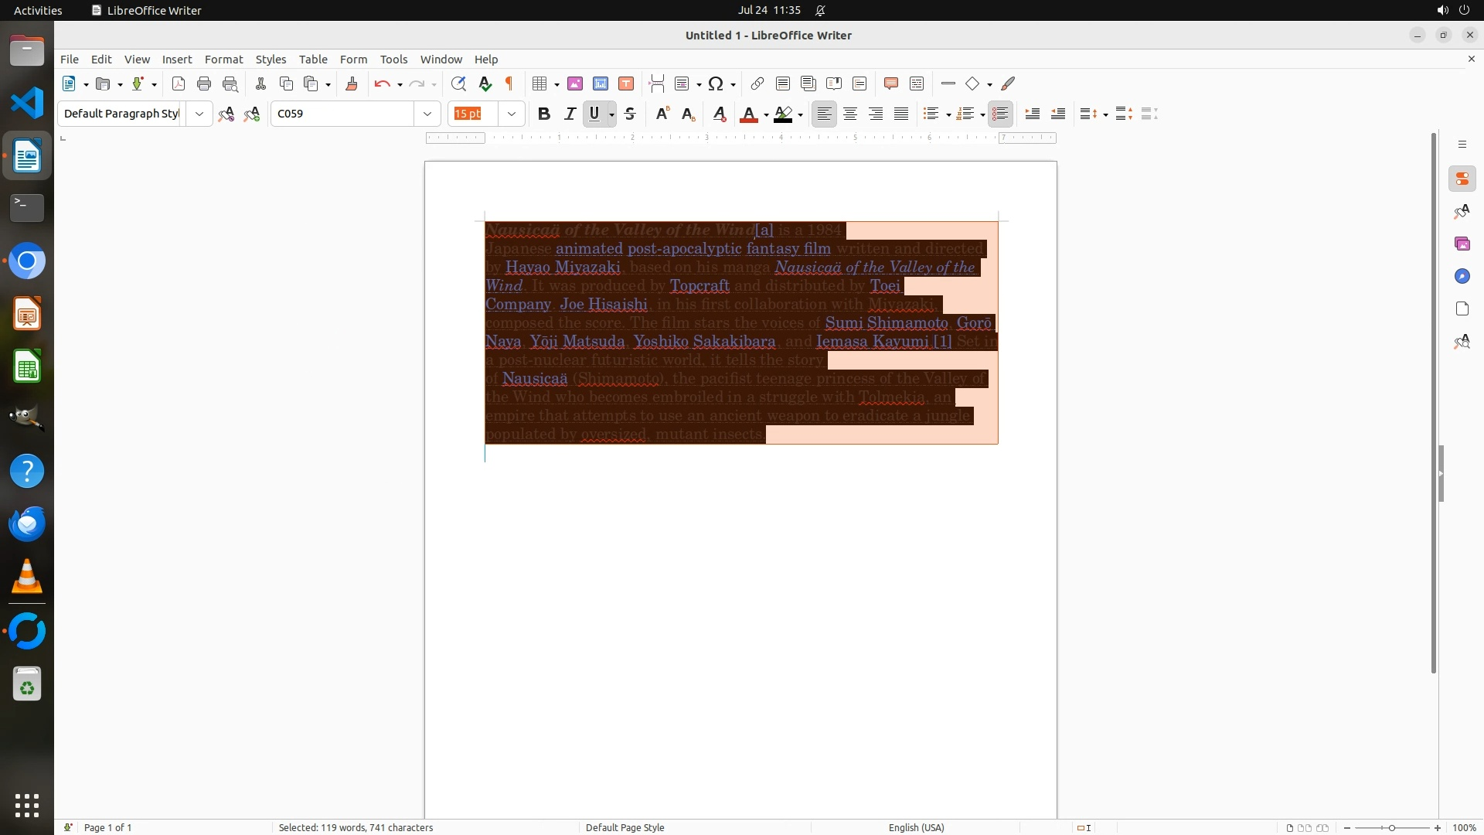Click the Insert Image icon
Screen dimensions: 1484x835
(x=575, y=83)
